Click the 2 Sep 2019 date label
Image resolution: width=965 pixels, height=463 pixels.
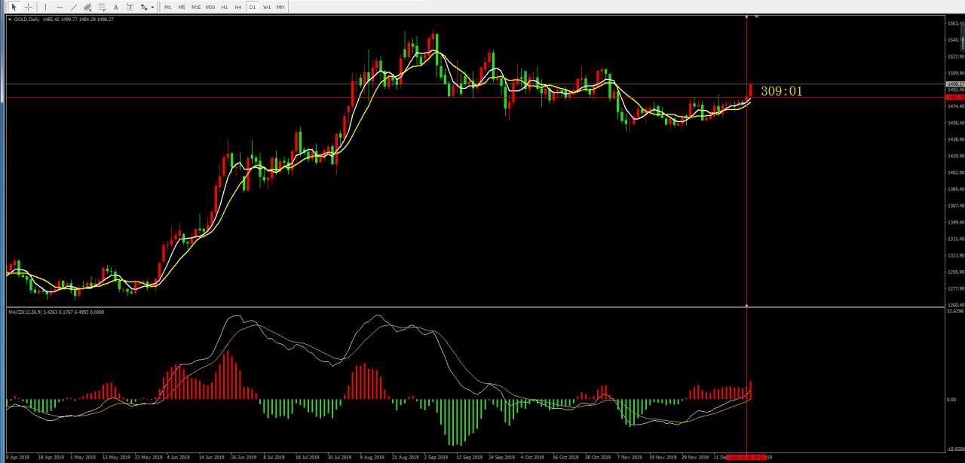[x=435, y=457]
